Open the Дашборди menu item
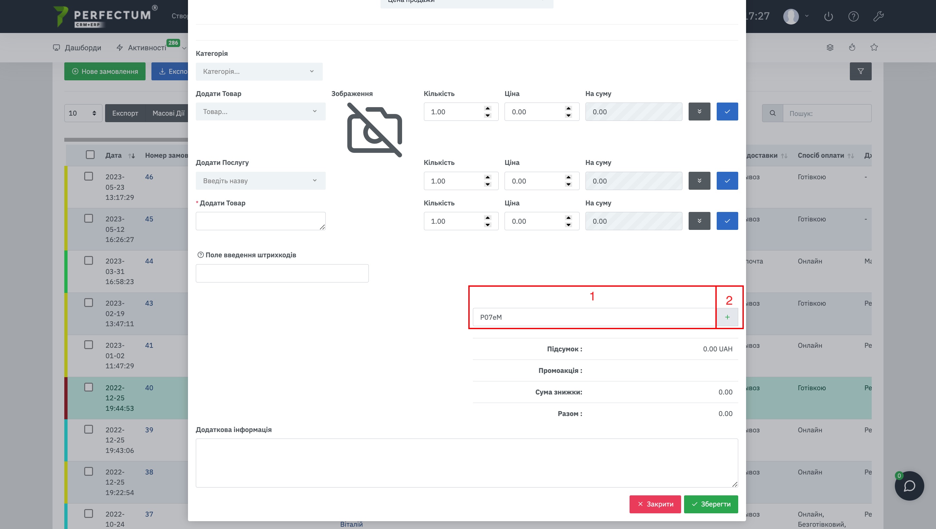The width and height of the screenshot is (936, 529). pyautogui.click(x=77, y=48)
